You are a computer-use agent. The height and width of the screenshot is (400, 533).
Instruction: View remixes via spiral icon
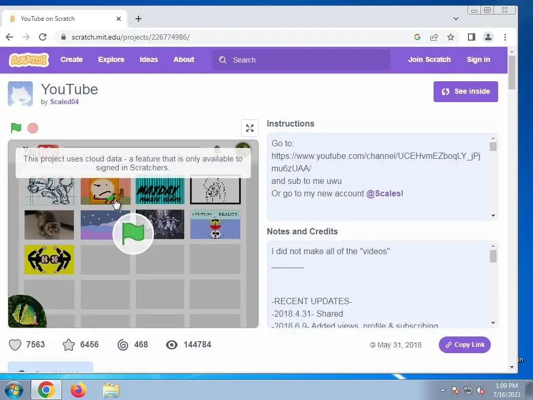[123, 345]
